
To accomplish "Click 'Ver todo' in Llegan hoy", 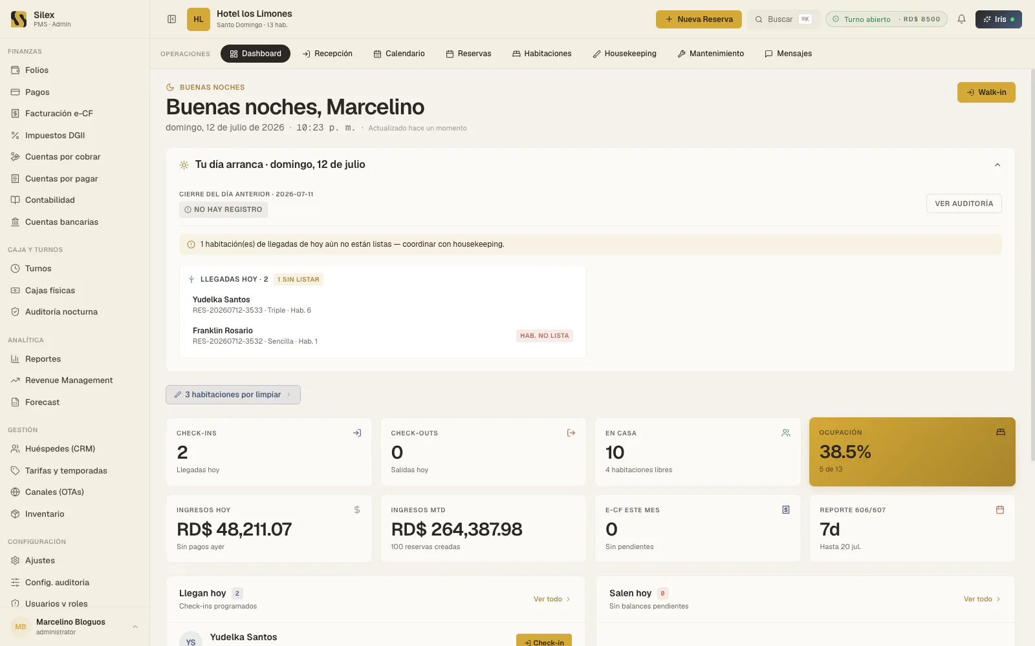I will coord(552,599).
